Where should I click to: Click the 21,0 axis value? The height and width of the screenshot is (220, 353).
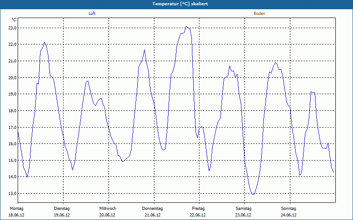(12, 61)
